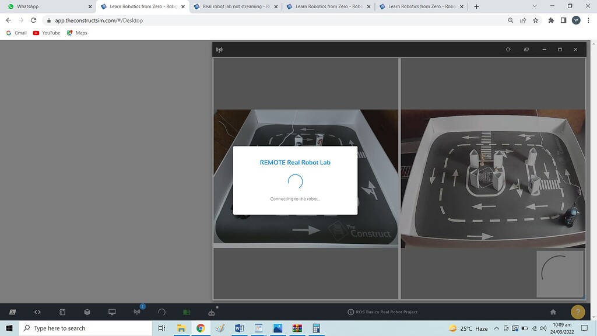
Task: Open the green book course notes icon
Action: point(187,312)
